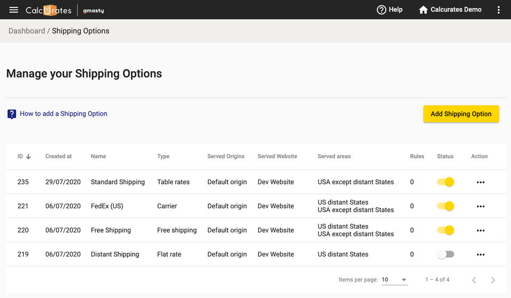Click ID 219 cell
511x298 pixels.
click(x=23, y=254)
